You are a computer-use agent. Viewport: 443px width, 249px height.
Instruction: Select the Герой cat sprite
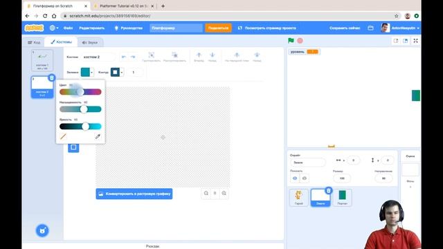coord(298,198)
